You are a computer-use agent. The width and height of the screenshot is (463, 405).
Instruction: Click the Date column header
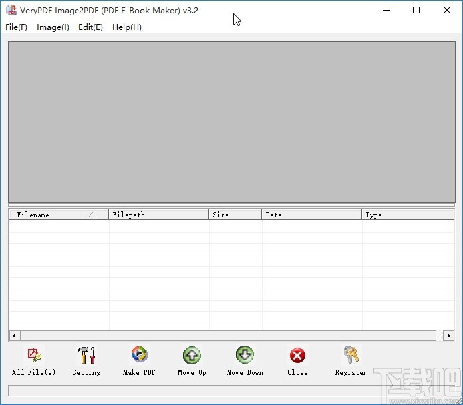point(311,215)
